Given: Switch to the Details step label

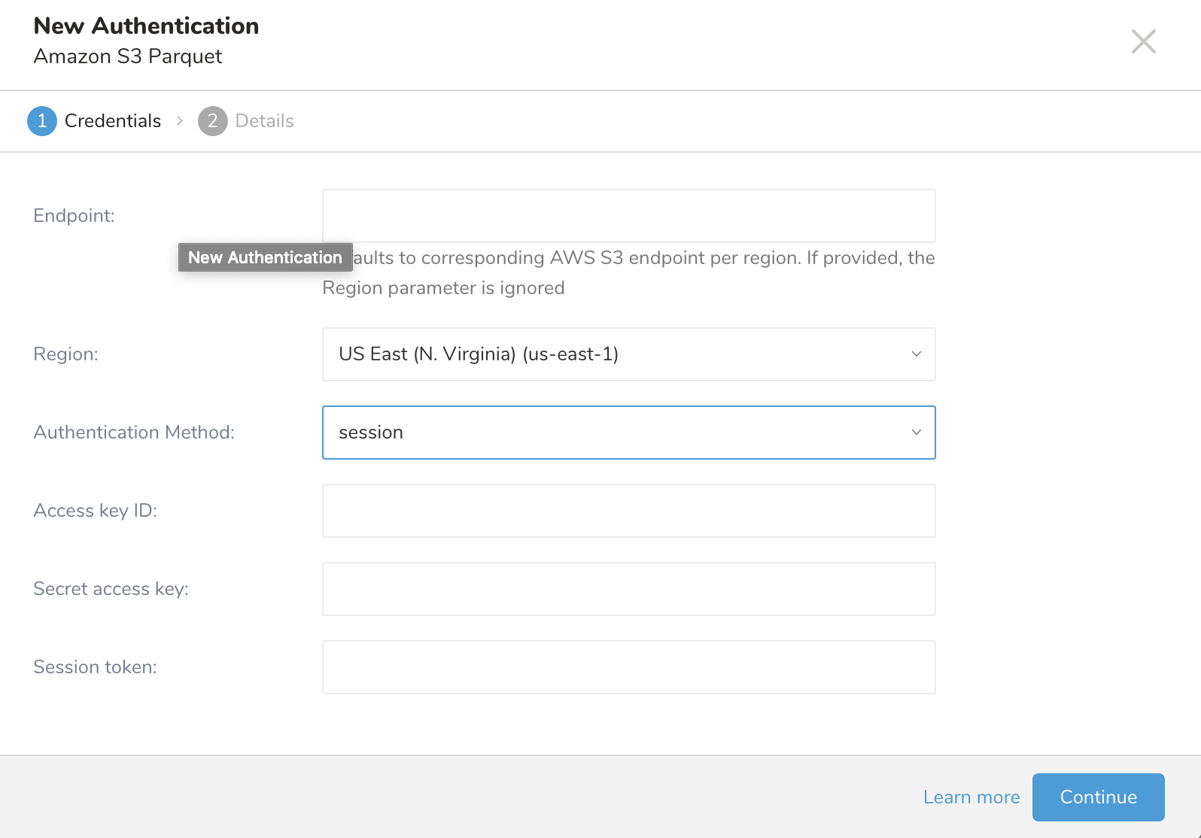Looking at the screenshot, I should [x=264, y=121].
